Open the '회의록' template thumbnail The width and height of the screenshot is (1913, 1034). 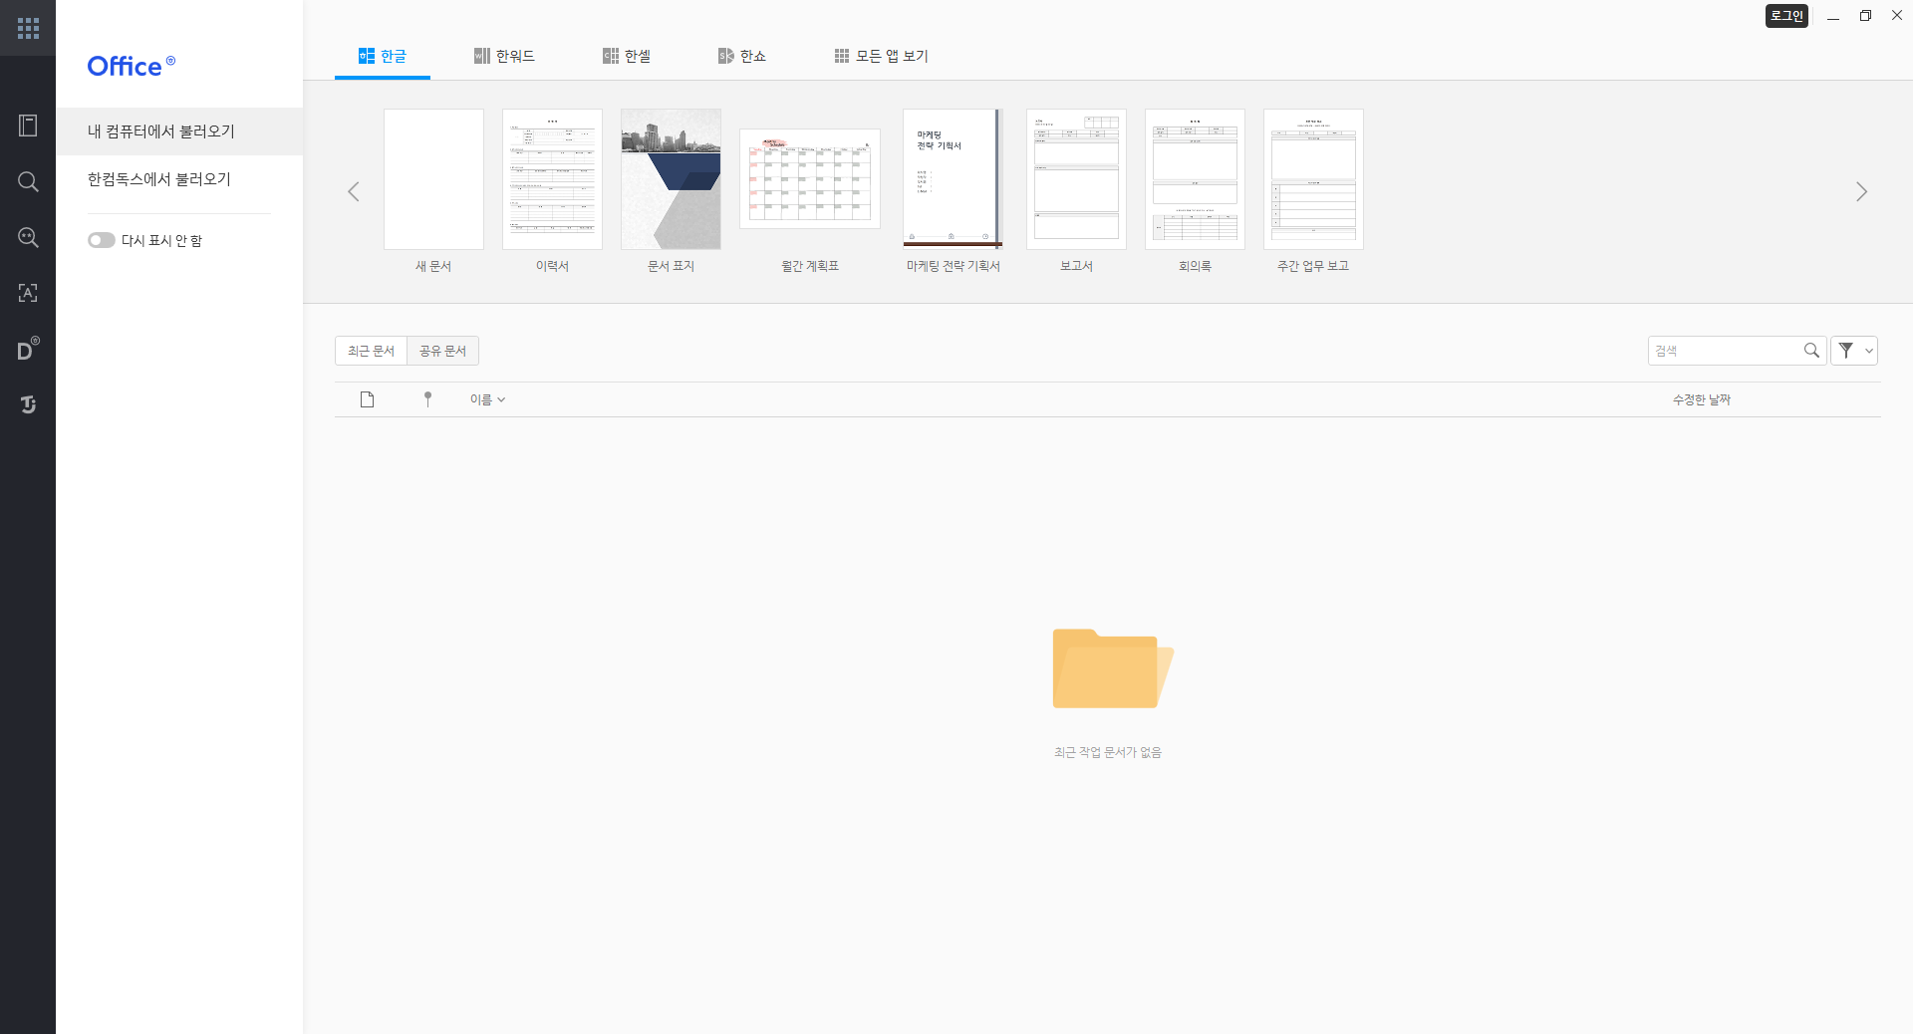[x=1195, y=179]
